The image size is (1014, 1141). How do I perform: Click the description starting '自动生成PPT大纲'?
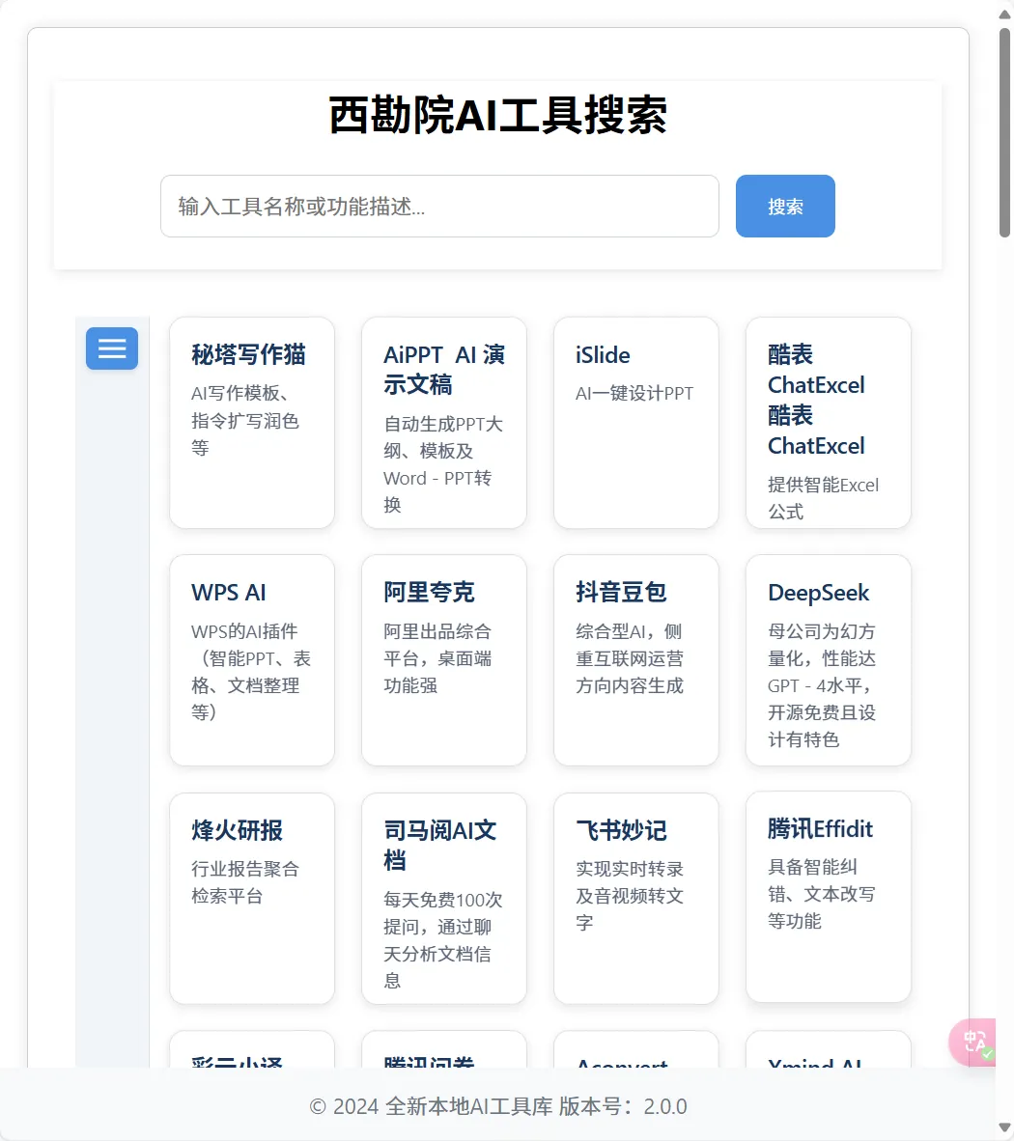tap(442, 464)
